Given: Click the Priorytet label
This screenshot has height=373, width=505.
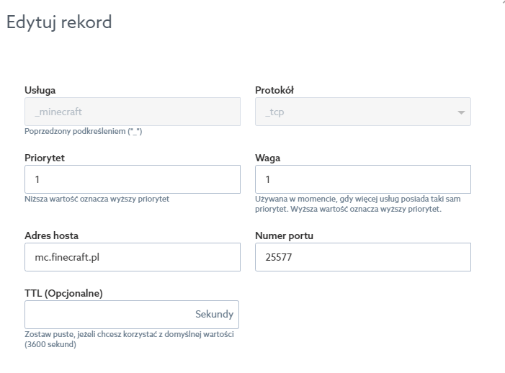Looking at the screenshot, I should (x=45, y=158).
